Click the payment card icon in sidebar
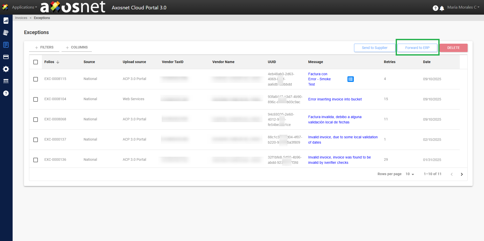 tap(6, 57)
